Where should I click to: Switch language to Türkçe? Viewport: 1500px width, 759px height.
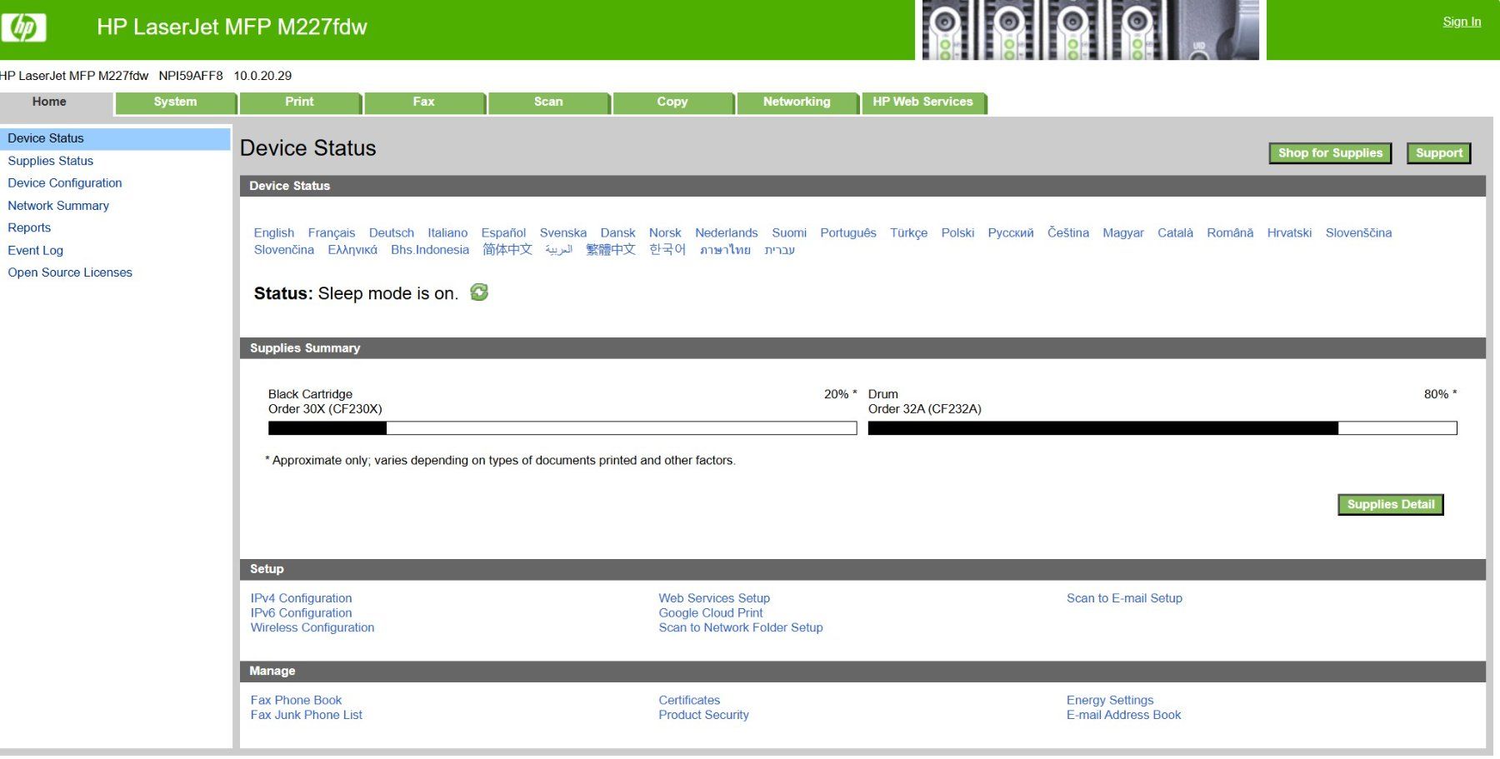(908, 233)
